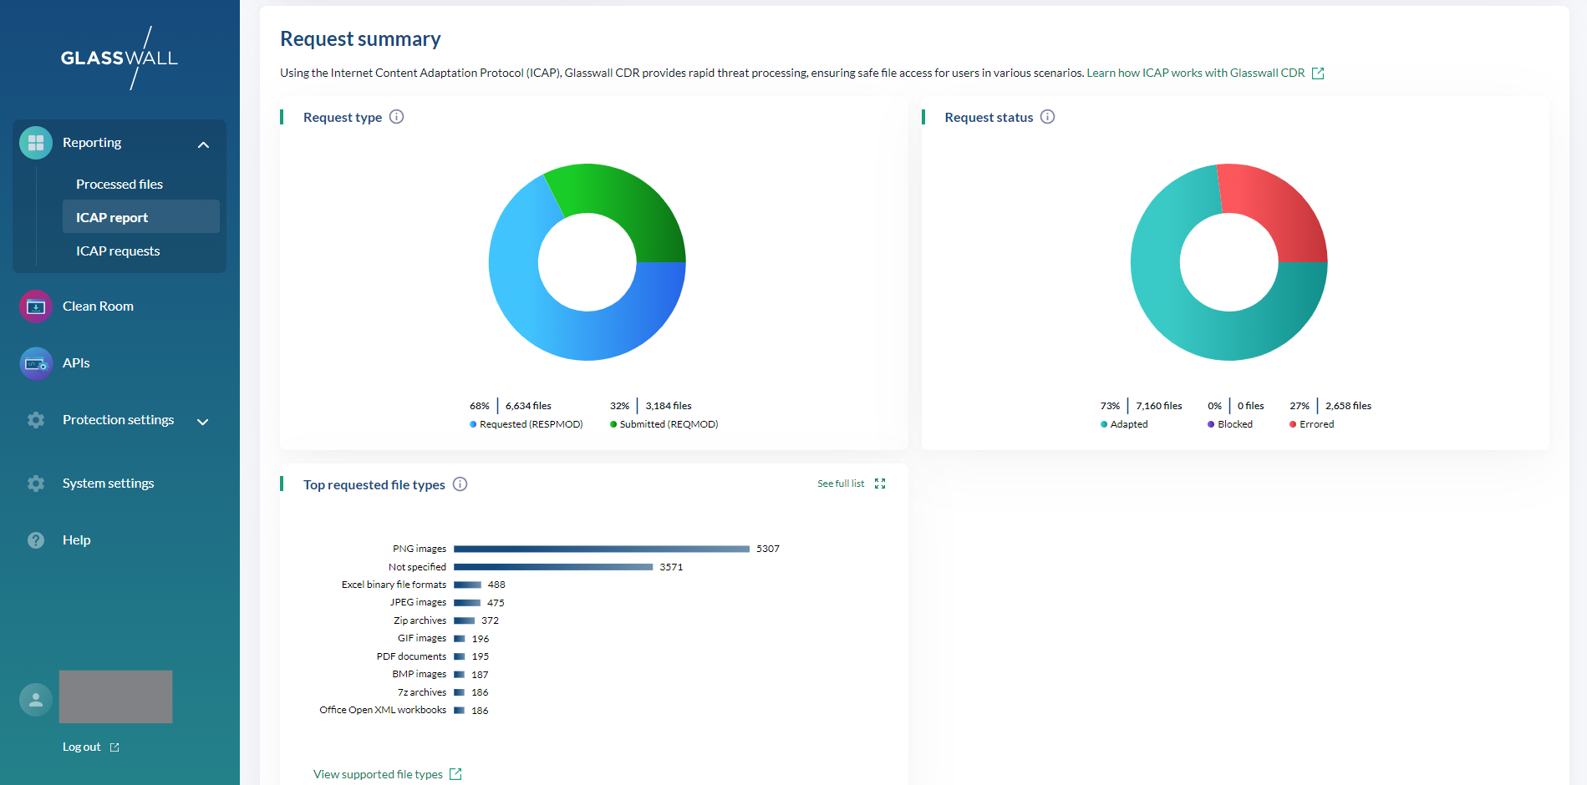Screen dimensions: 1587x785
Task: Click the PNG images bar in chart
Action: tap(601, 549)
